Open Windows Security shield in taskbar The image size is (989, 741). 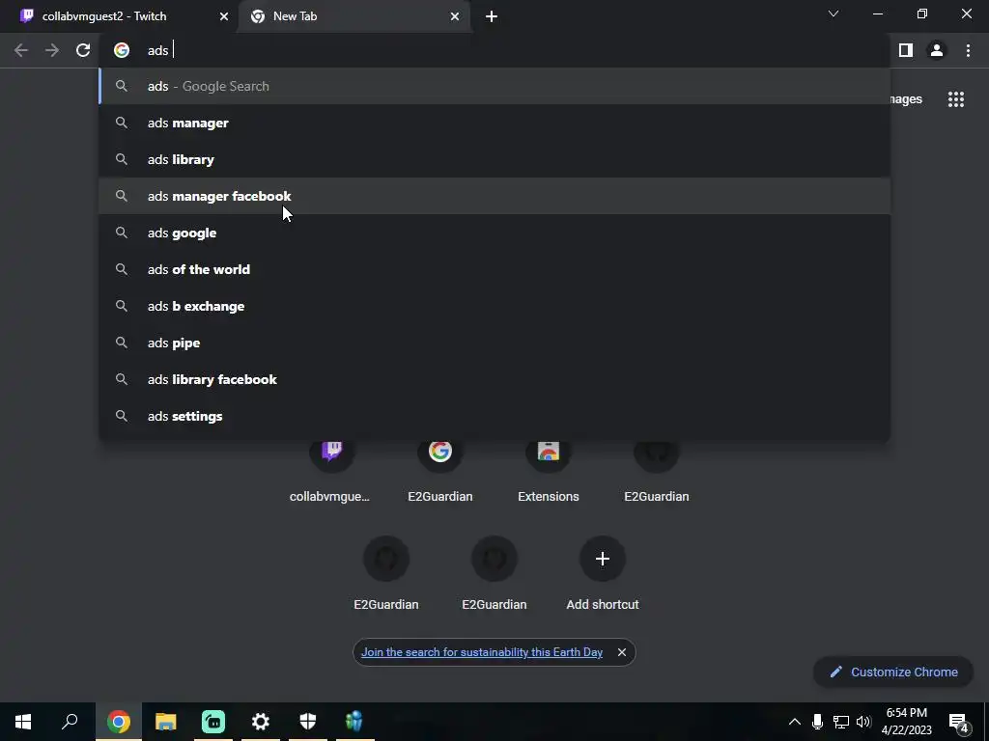tap(308, 722)
